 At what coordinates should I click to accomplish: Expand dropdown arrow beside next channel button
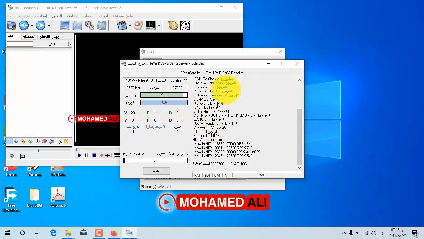[x=49, y=26]
